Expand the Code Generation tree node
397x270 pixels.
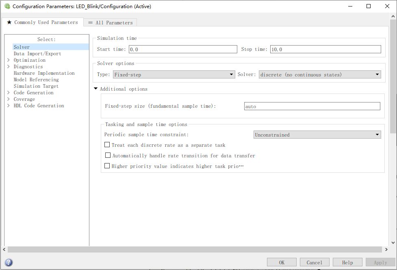point(9,92)
